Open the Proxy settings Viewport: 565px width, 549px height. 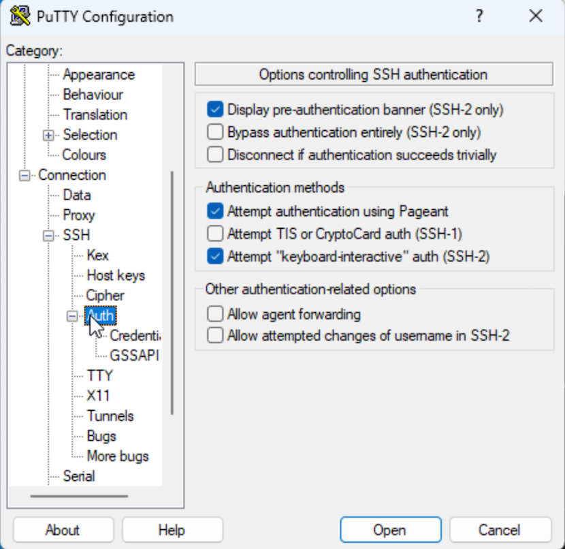coord(78,215)
